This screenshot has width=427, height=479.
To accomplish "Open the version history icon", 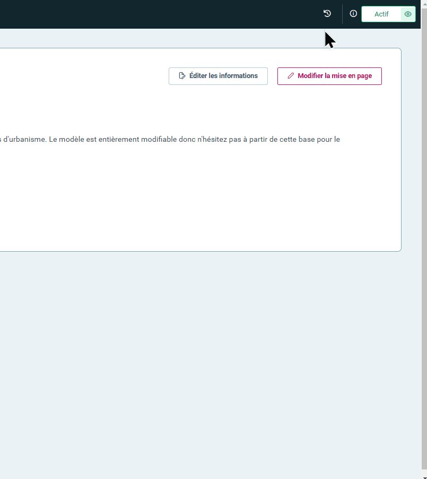I will click(x=327, y=13).
